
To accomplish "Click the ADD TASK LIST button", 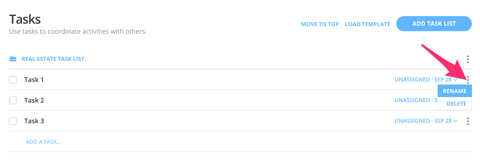I will click(x=434, y=23).
